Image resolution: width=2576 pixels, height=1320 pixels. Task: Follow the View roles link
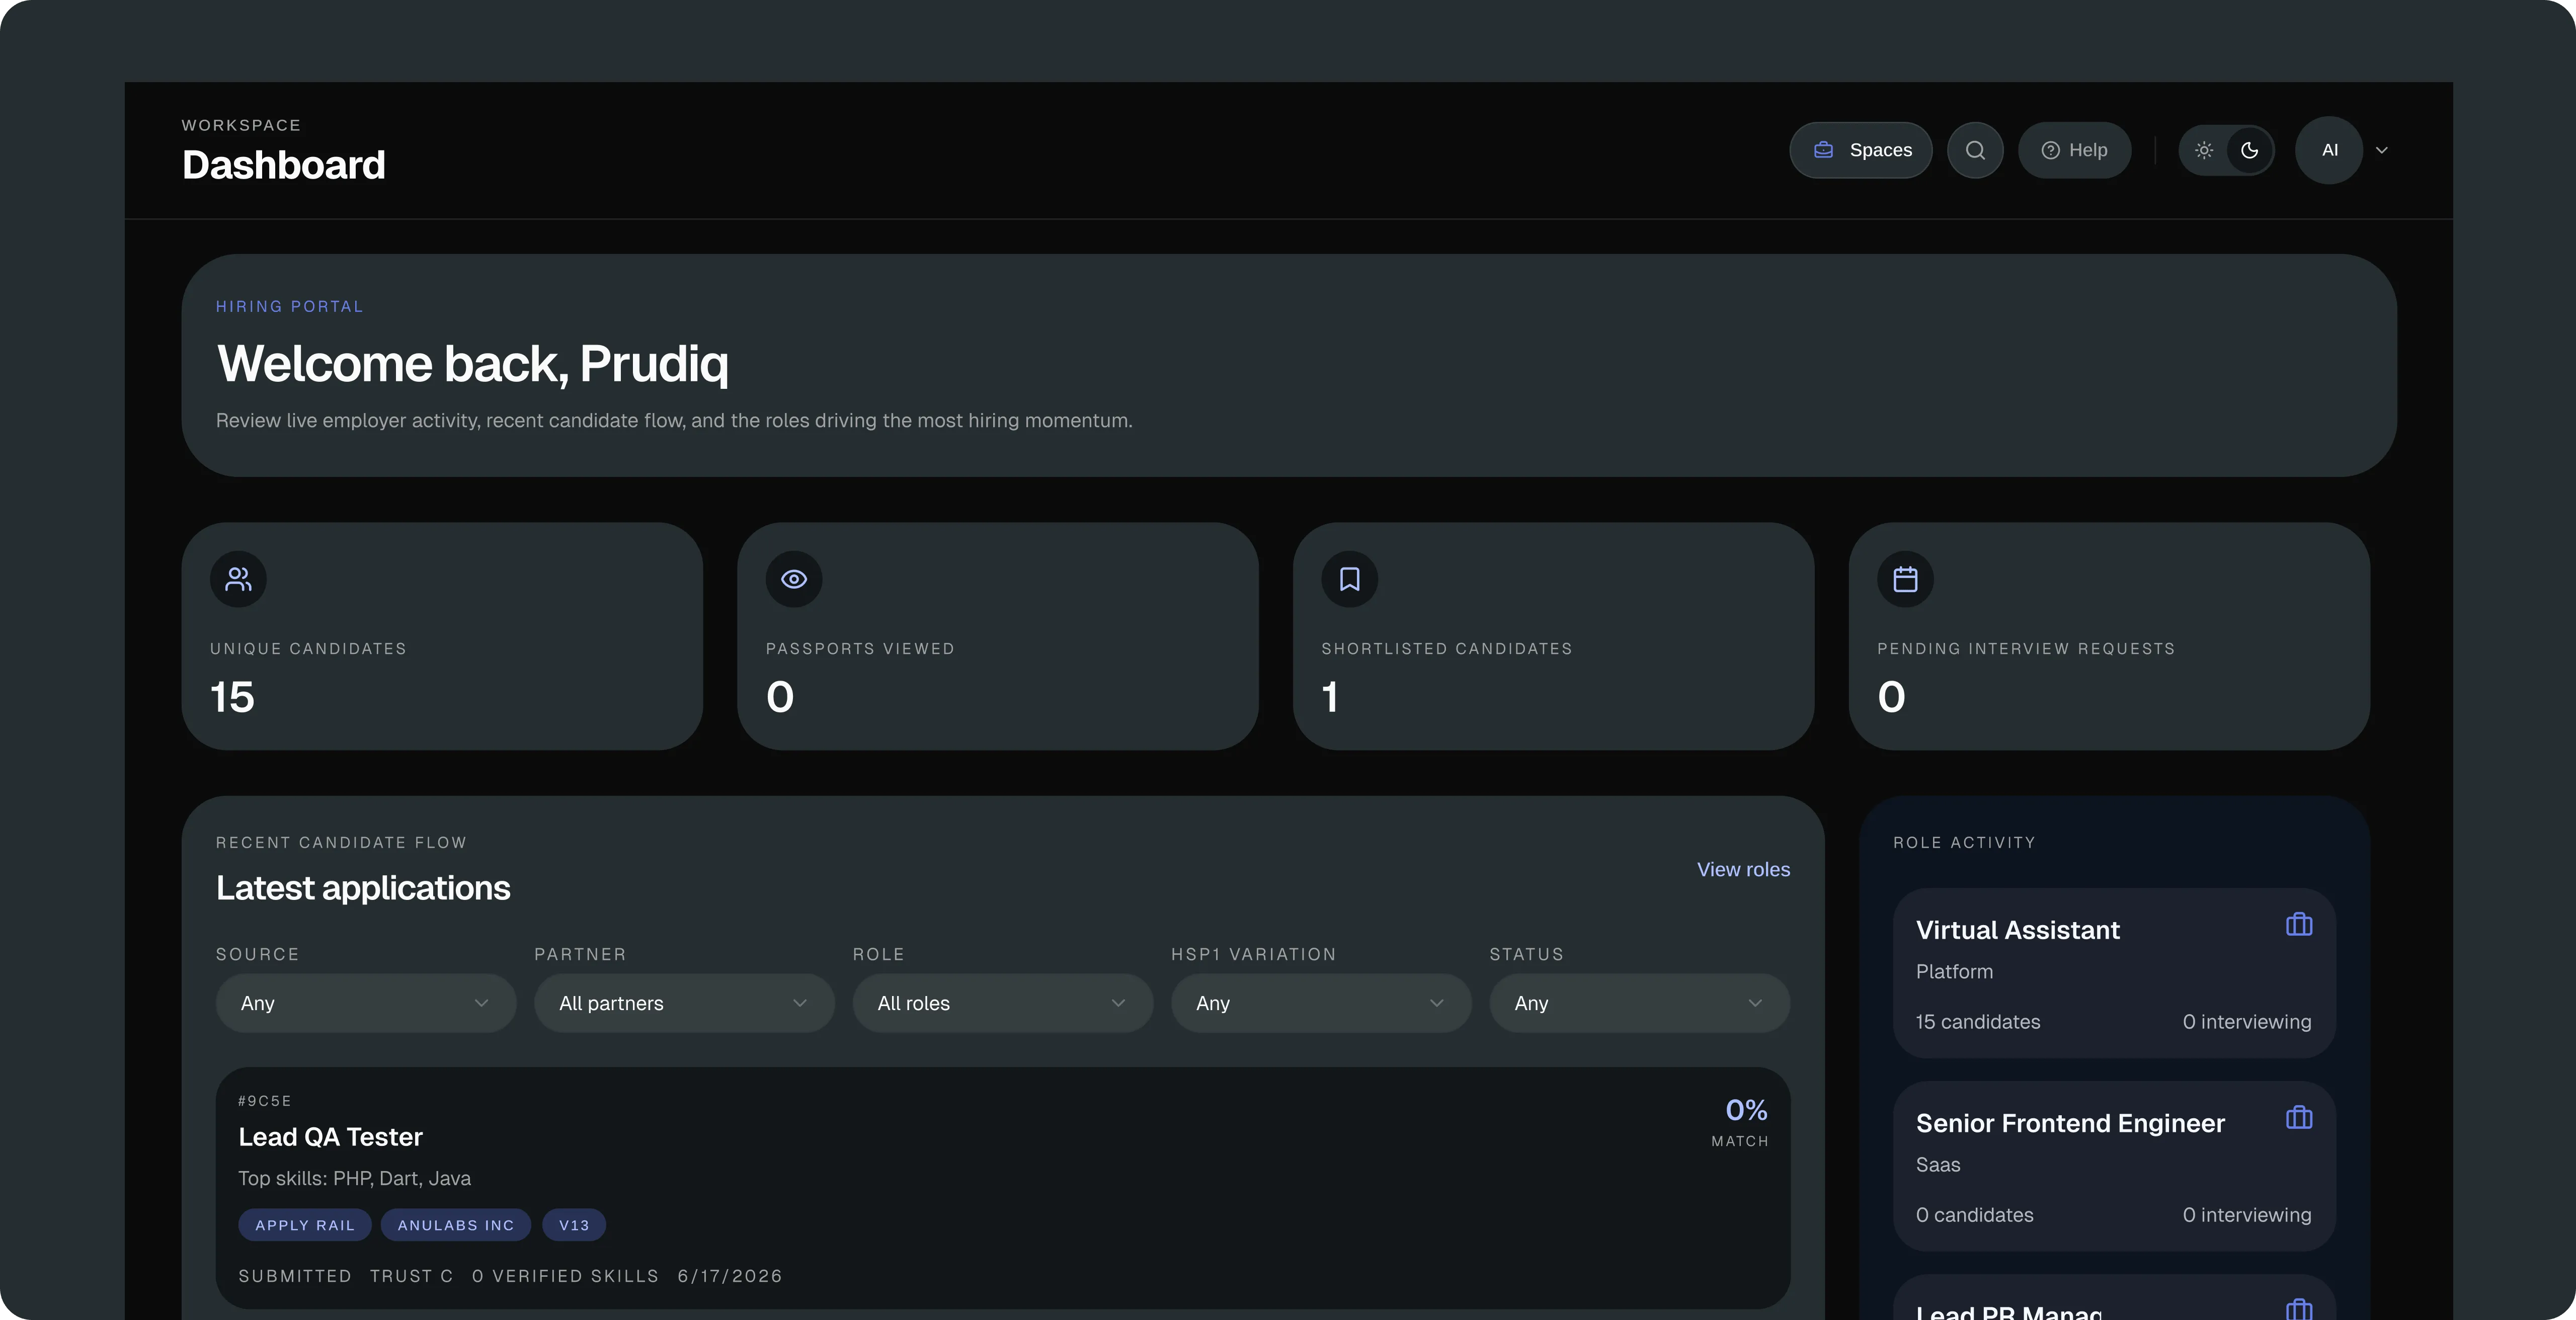[1743, 870]
